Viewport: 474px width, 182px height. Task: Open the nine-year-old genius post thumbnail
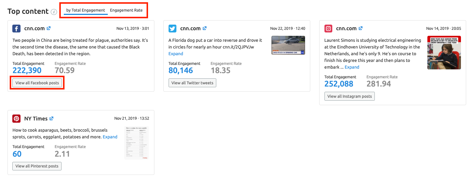pos(444,53)
